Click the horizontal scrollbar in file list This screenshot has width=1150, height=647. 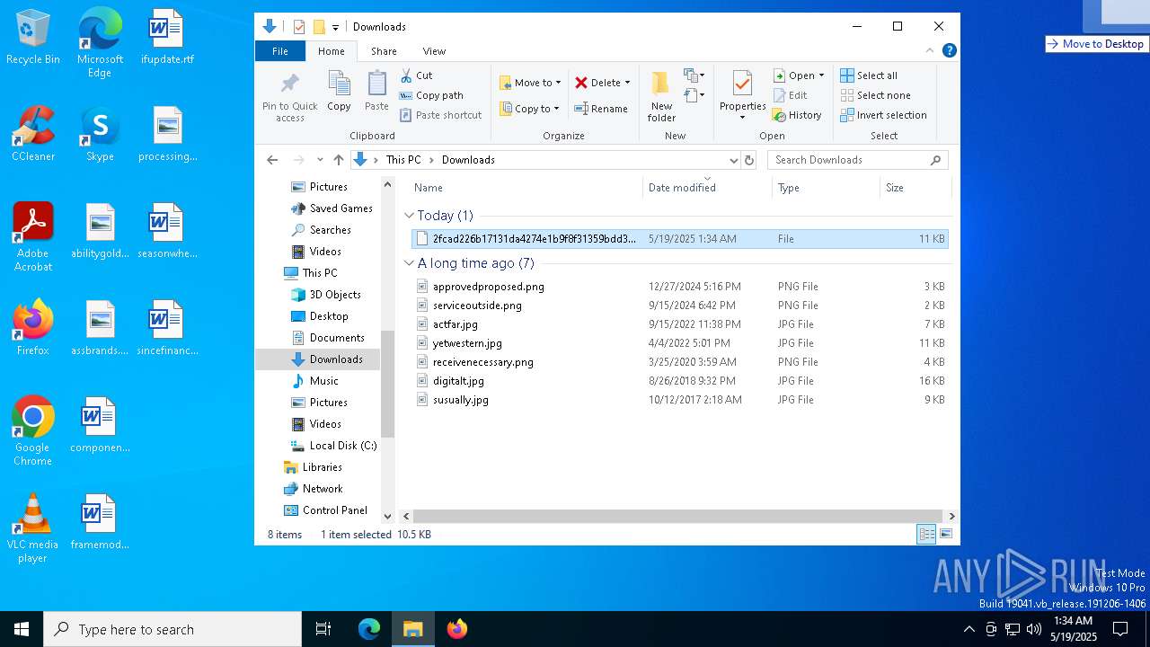click(678, 517)
